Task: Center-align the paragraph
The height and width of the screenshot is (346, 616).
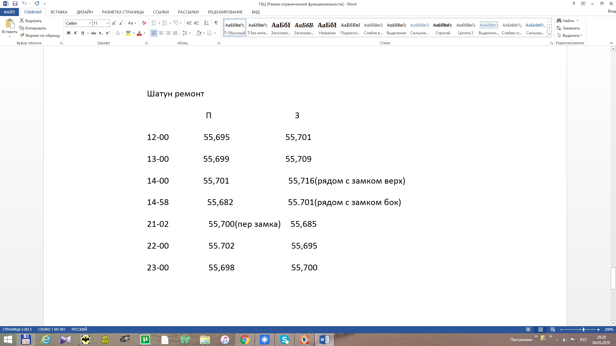Action: click(161, 33)
